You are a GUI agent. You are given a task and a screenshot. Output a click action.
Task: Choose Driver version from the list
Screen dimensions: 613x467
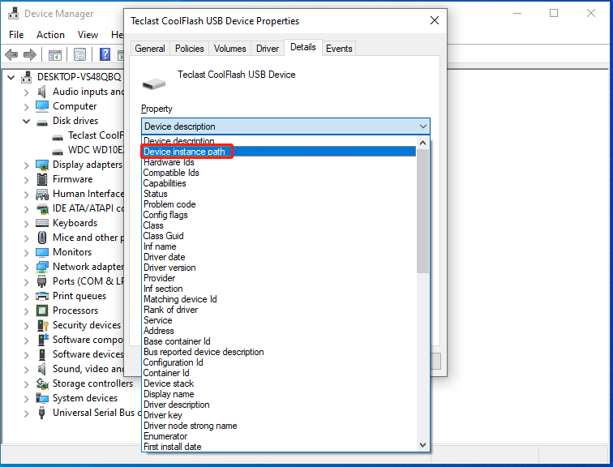point(278,268)
